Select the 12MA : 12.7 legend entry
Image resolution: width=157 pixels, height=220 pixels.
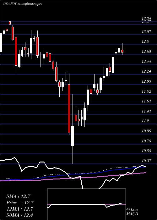(x=19, y=209)
